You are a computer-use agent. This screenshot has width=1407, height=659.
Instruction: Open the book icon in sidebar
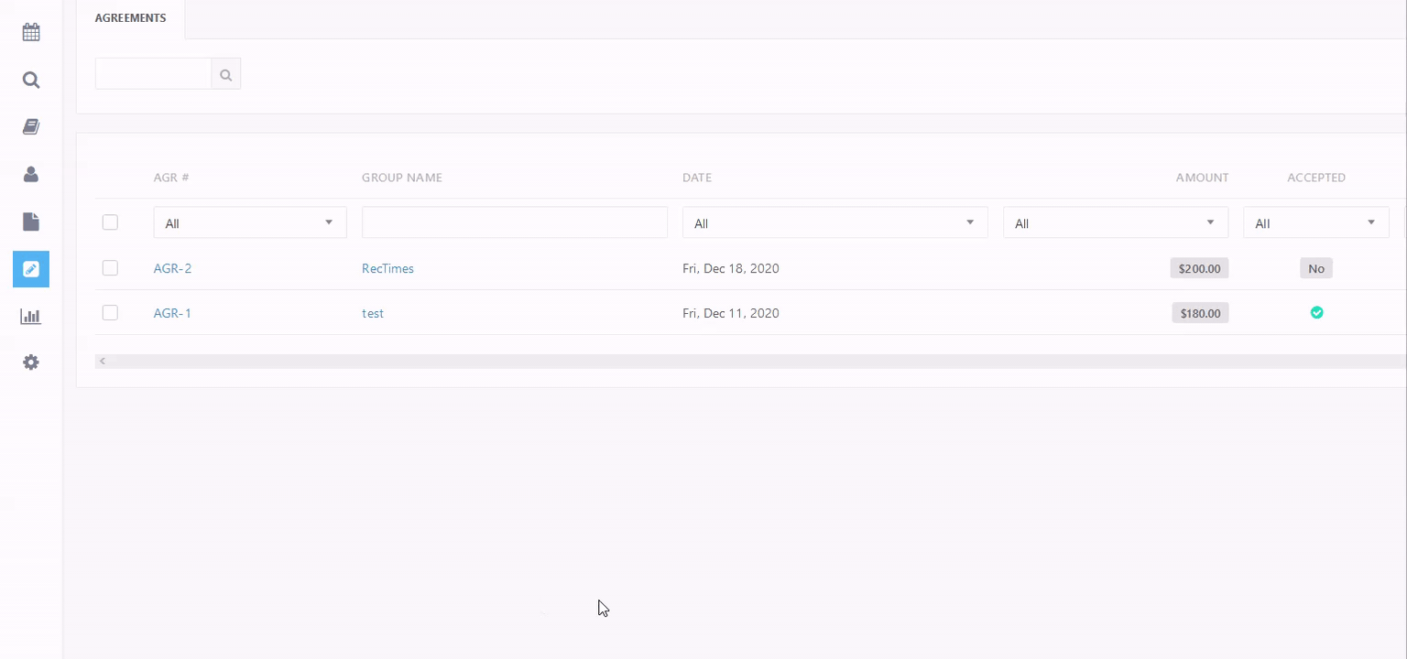31,127
